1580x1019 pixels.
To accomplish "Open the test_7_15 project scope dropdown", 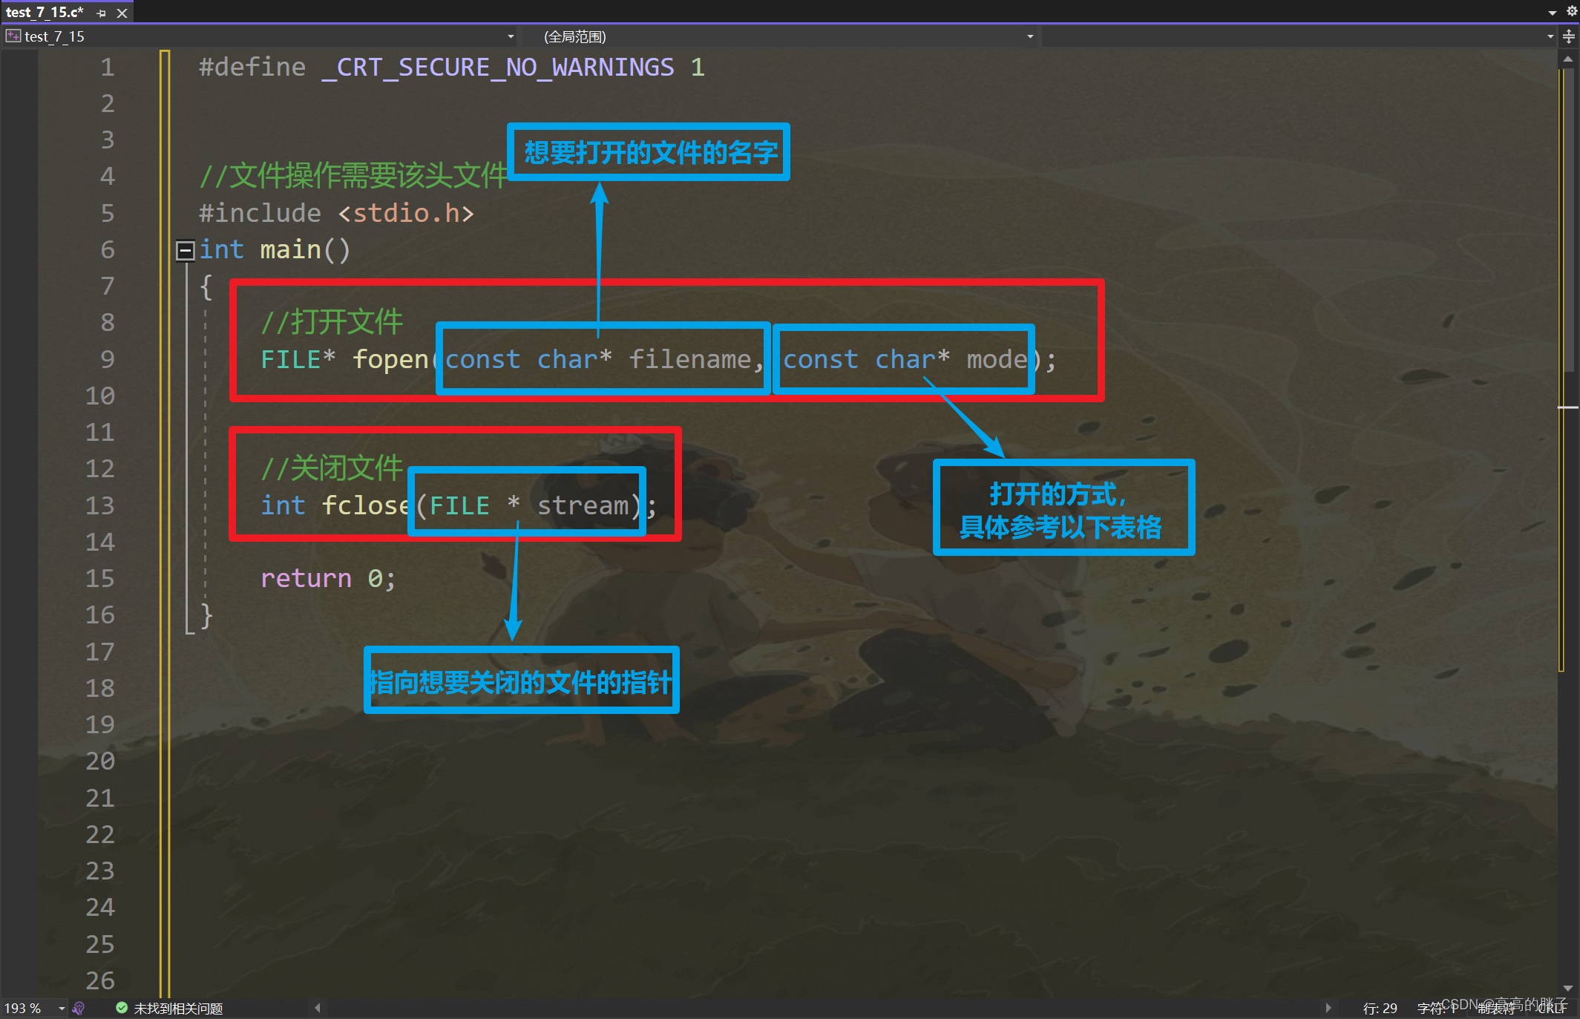I will [260, 36].
